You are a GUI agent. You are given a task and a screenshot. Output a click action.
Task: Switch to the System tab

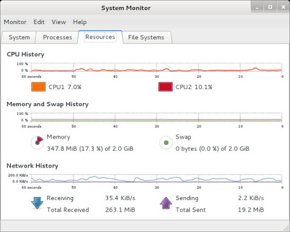pyautogui.click(x=19, y=37)
